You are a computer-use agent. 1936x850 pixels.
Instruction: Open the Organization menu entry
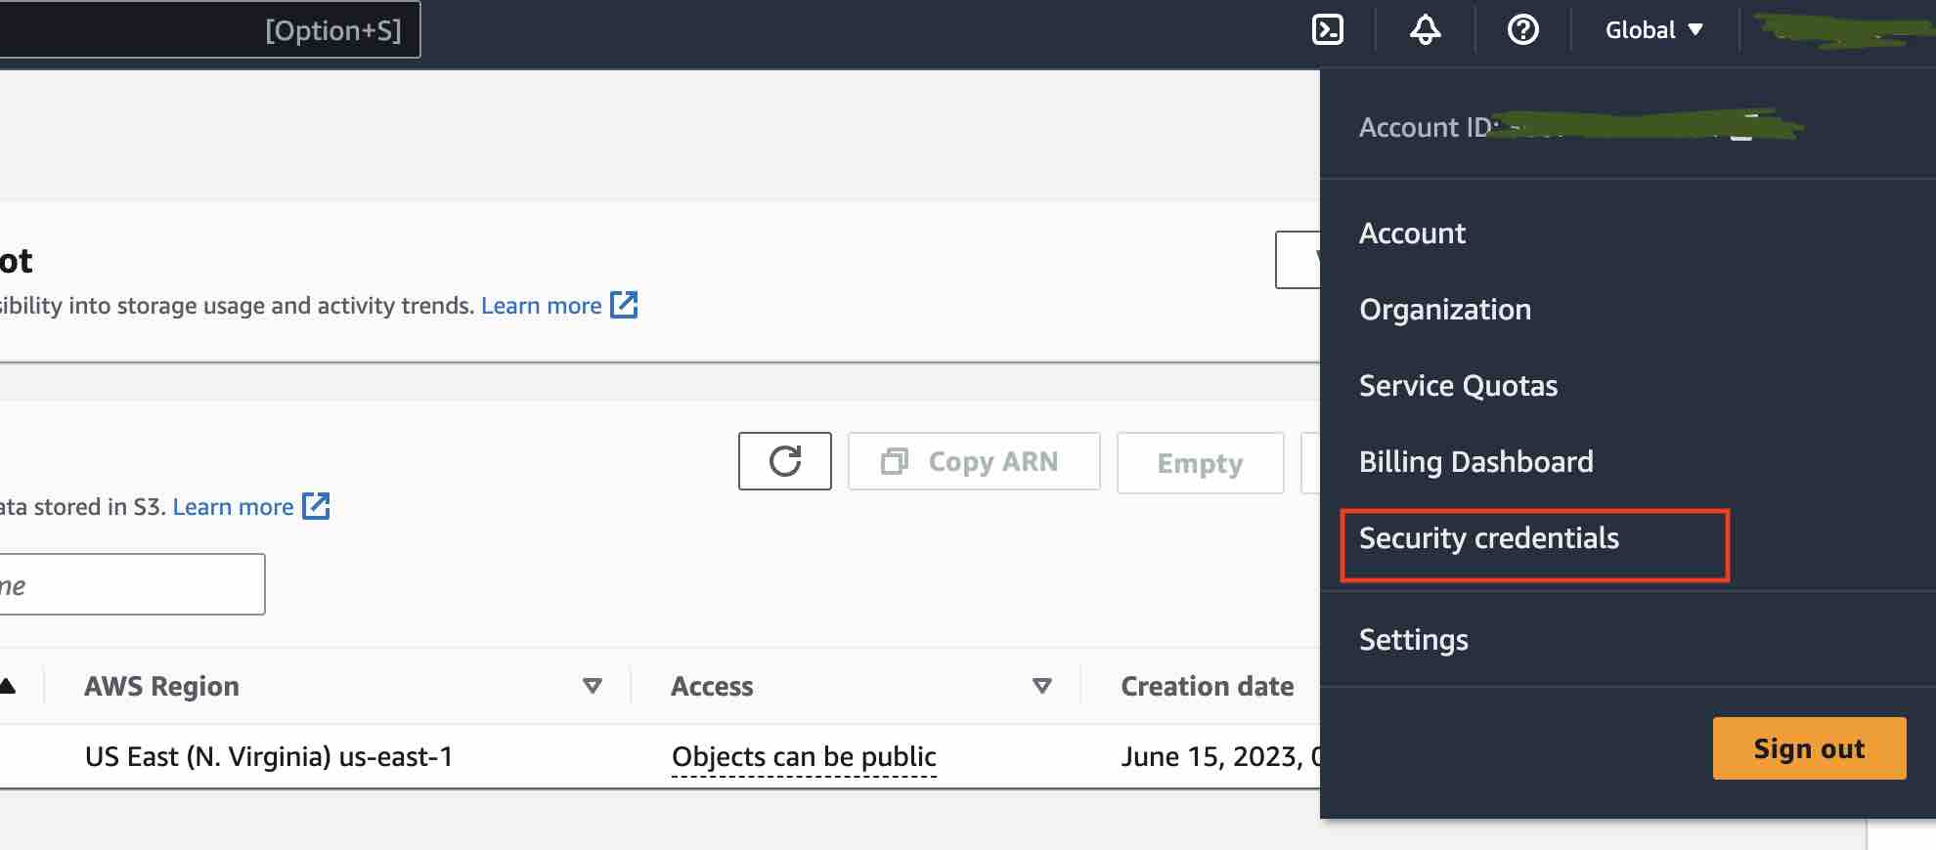tap(1444, 310)
